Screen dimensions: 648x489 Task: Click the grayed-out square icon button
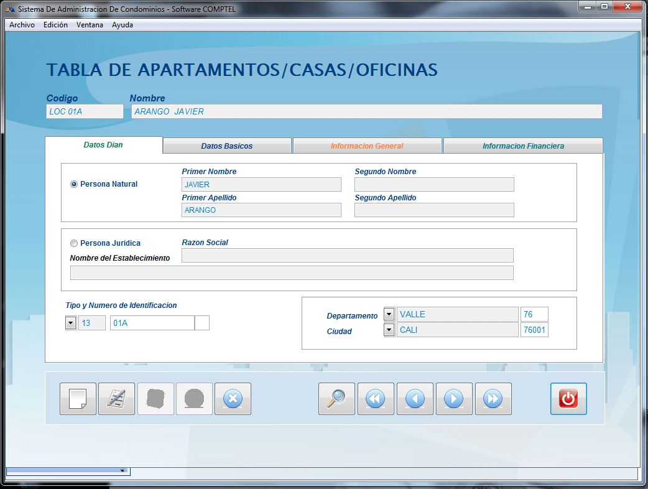[x=155, y=399]
